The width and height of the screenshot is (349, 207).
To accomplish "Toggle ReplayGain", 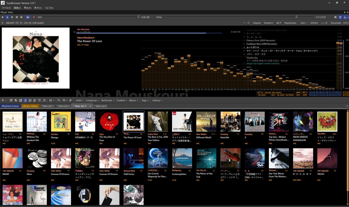I will 290,23.
